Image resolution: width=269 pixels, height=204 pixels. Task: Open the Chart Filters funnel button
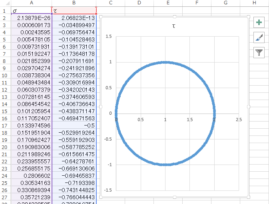[259, 53]
